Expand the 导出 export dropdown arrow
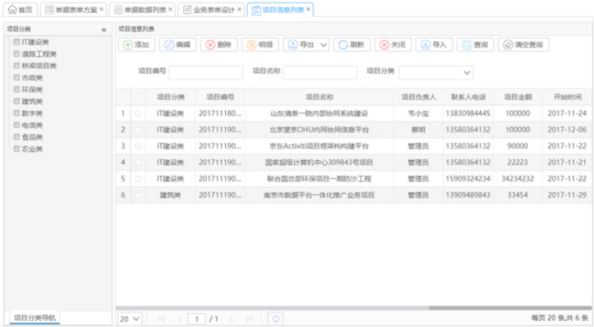Image resolution: width=594 pixels, height=327 pixels. (x=323, y=45)
